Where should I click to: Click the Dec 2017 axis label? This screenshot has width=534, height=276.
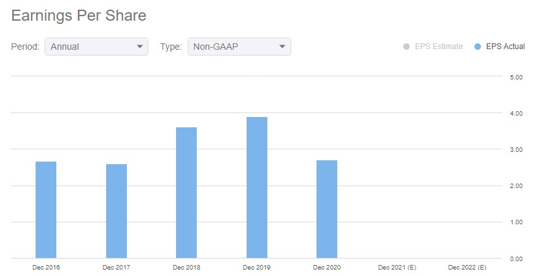point(116,268)
